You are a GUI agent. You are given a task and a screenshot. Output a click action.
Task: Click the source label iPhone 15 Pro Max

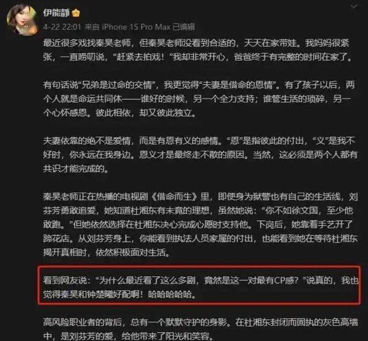[x=136, y=27]
